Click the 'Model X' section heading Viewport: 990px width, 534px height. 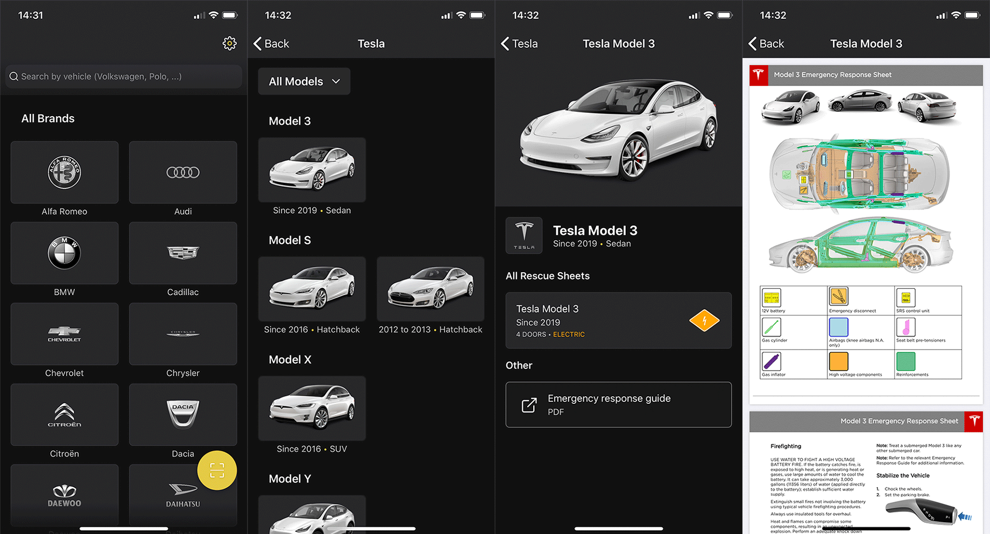tap(290, 360)
